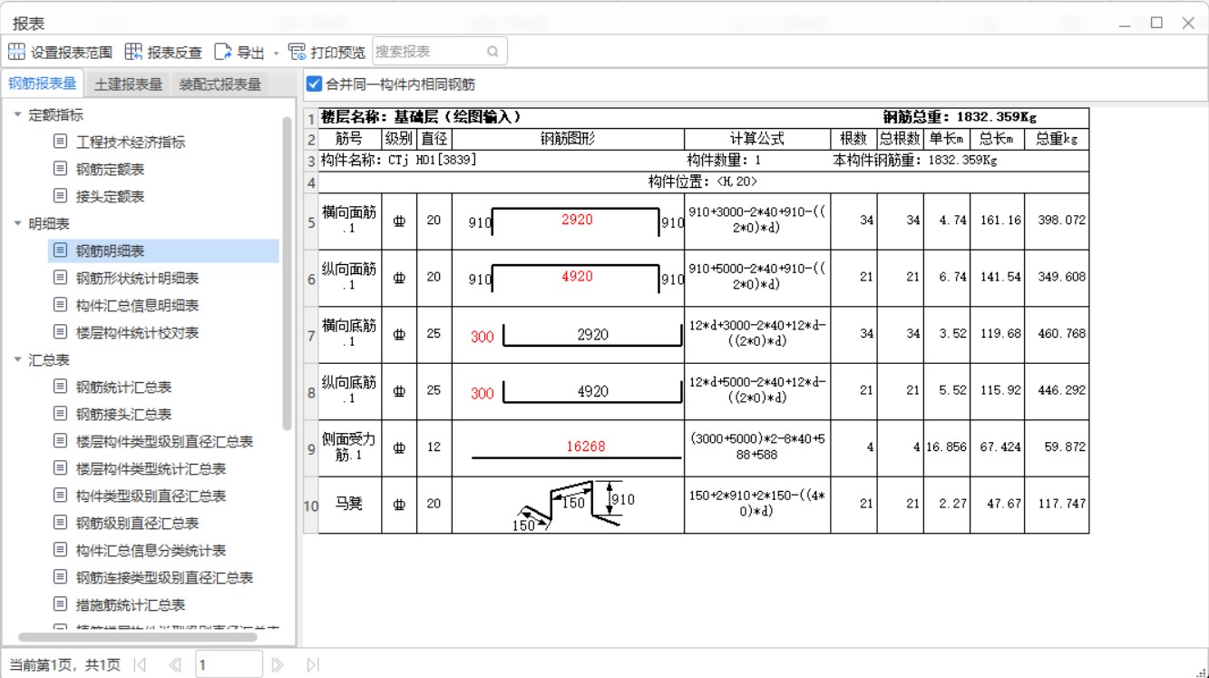Click the 导出 export icon
This screenshot has height=678, width=1209.
coord(223,52)
